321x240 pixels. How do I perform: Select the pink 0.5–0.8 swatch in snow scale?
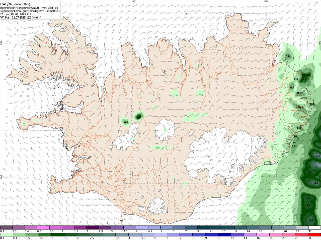click(43, 228)
